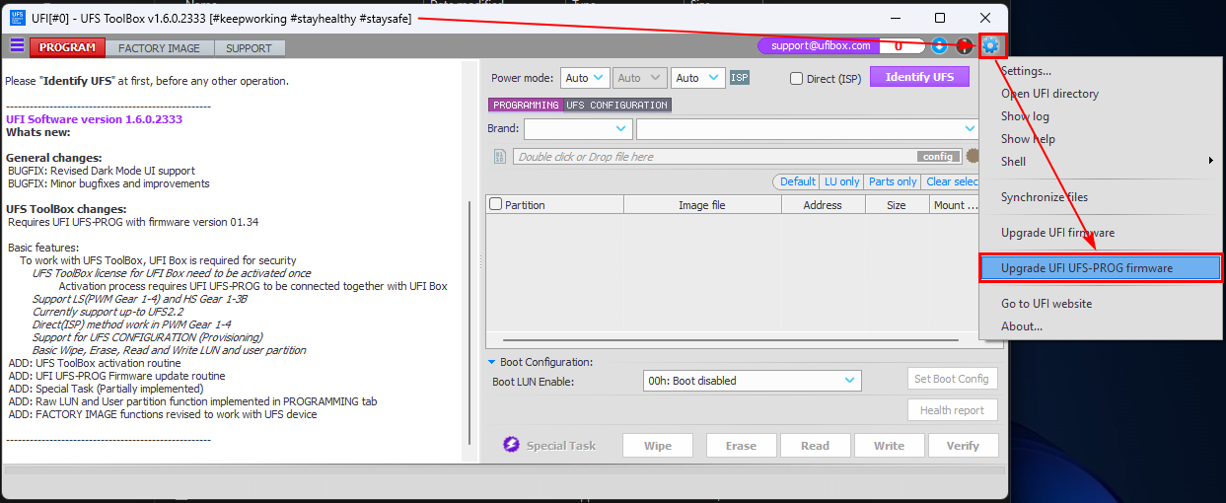Image resolution: width=1226 pixels, height=503 pixels.
Task: Click 'Currently support up-to UFS2.2' line
Action: (x=108, y=312)
